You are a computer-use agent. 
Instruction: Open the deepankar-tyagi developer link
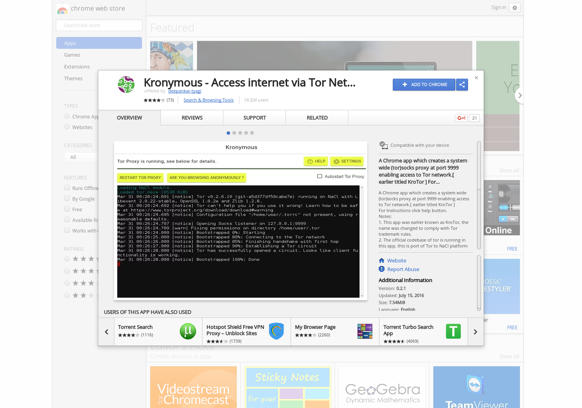[185, 91]
